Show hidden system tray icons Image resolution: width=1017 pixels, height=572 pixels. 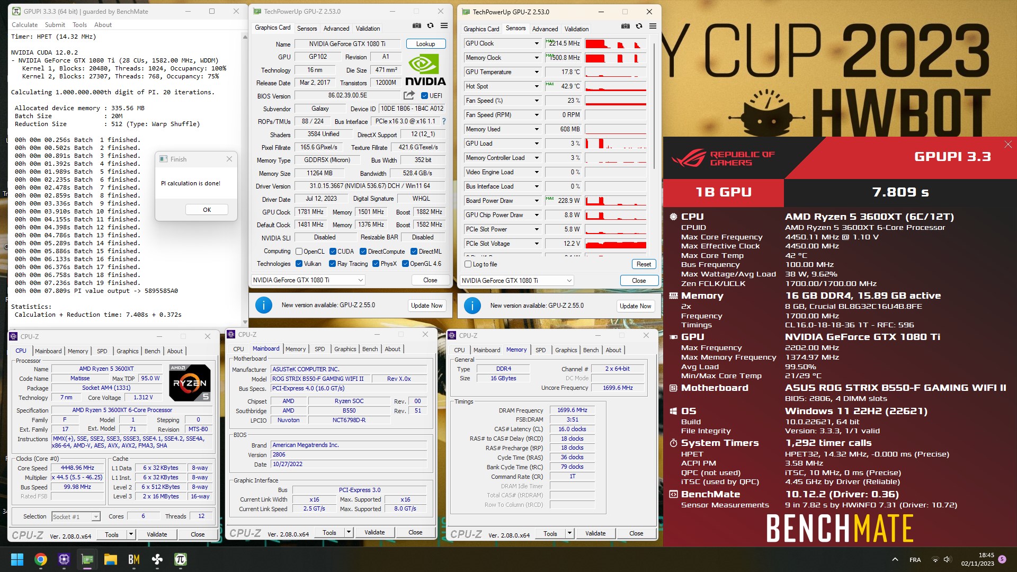[895, 559]
